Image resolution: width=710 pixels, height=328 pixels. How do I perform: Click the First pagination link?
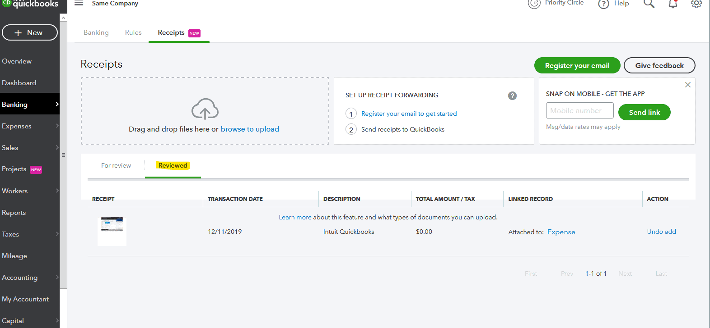531,273
